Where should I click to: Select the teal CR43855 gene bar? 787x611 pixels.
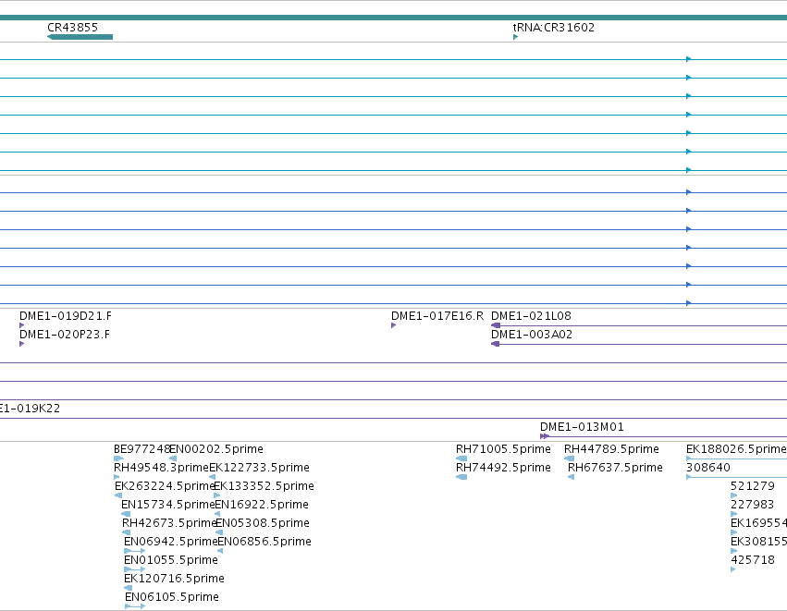pyautogui.click(x=80, y=37)
